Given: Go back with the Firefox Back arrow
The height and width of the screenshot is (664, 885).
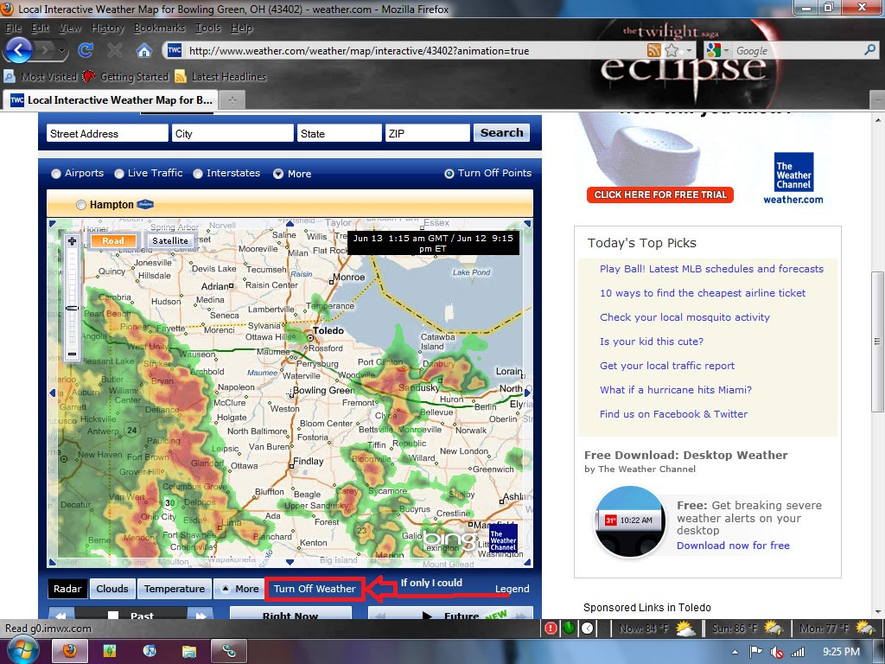Looking at the screenshot, I should 19,50.
